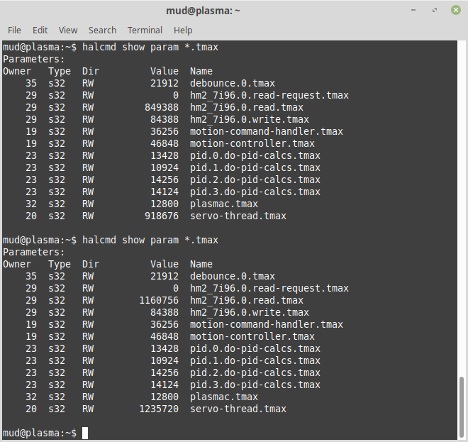Click the window title mud@plasma: ~

[203, 11]
